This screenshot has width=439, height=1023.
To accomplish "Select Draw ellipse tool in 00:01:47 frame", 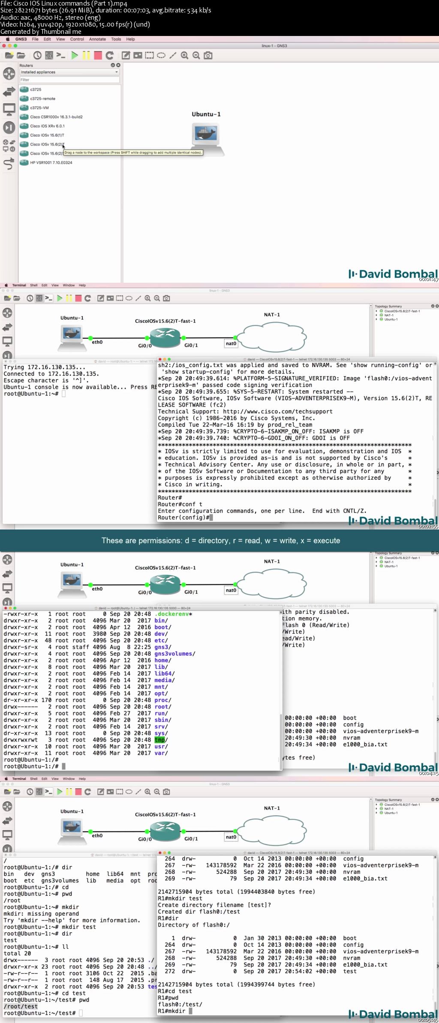I will click(x=161, y=55).
